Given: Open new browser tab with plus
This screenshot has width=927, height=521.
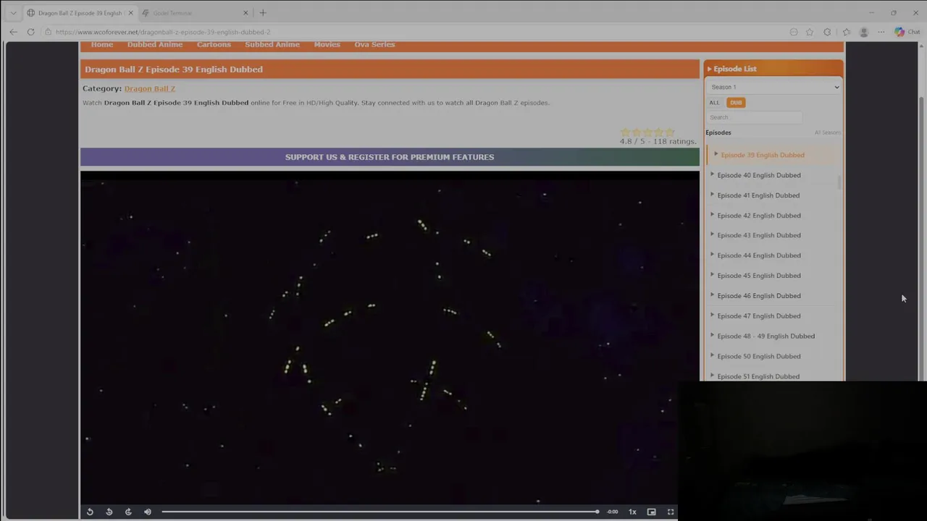Looking at the screenshot, I should tap(263, 13).
